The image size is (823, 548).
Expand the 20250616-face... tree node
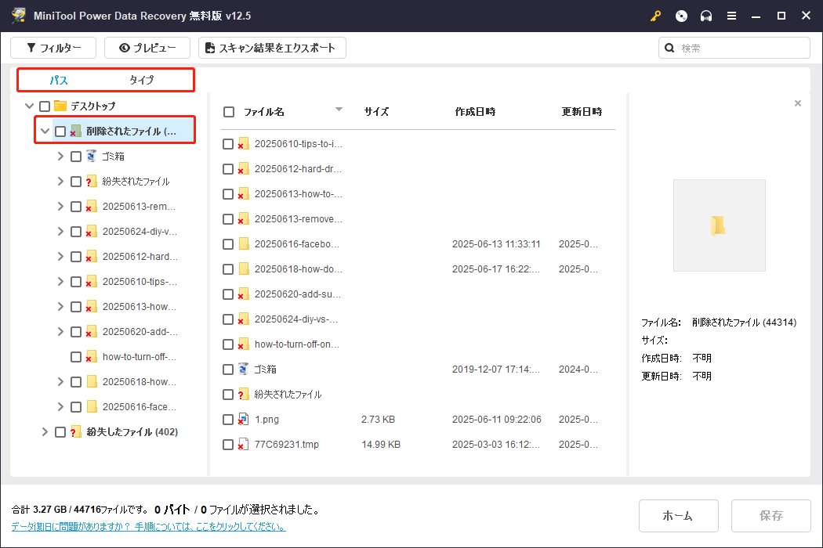click(x=60, y=406)
